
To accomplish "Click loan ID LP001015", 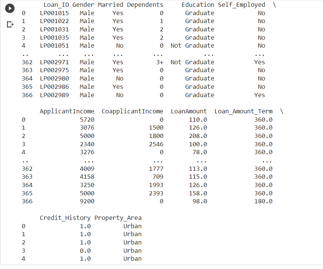I will pos(54,13).
